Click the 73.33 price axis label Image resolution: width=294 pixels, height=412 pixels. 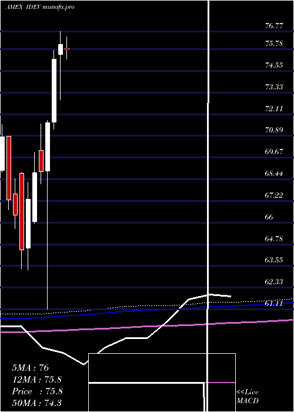pos(274,87)
